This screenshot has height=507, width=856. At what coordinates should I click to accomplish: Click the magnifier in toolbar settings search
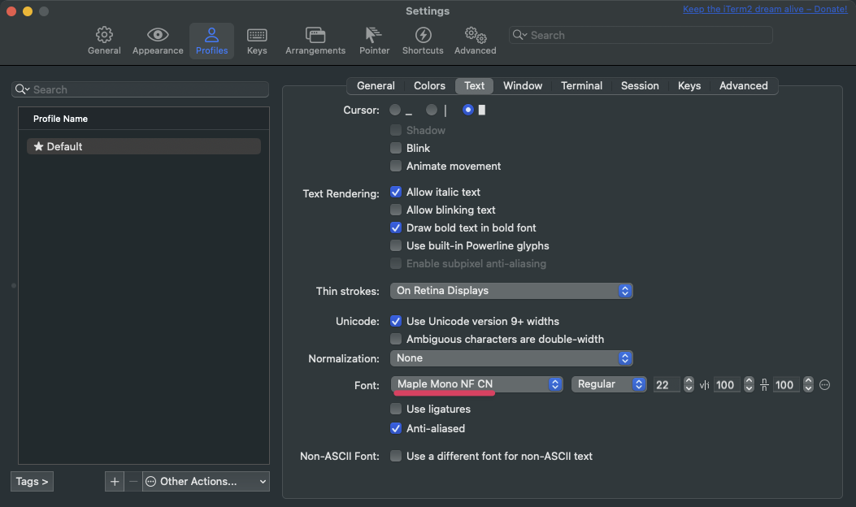pyautogui.click(x=519, y=35)
